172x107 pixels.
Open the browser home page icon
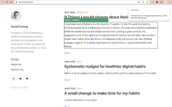click(x=11, y=2)
